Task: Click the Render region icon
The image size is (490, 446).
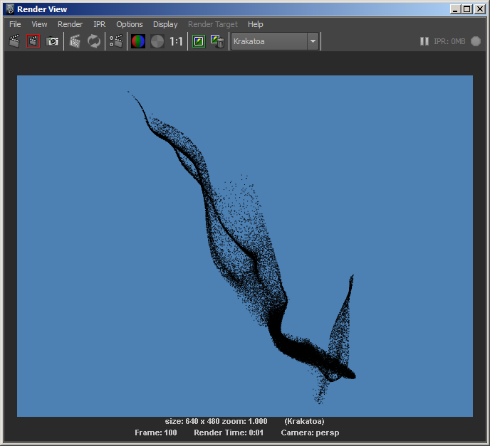Action: click(33, 41)
